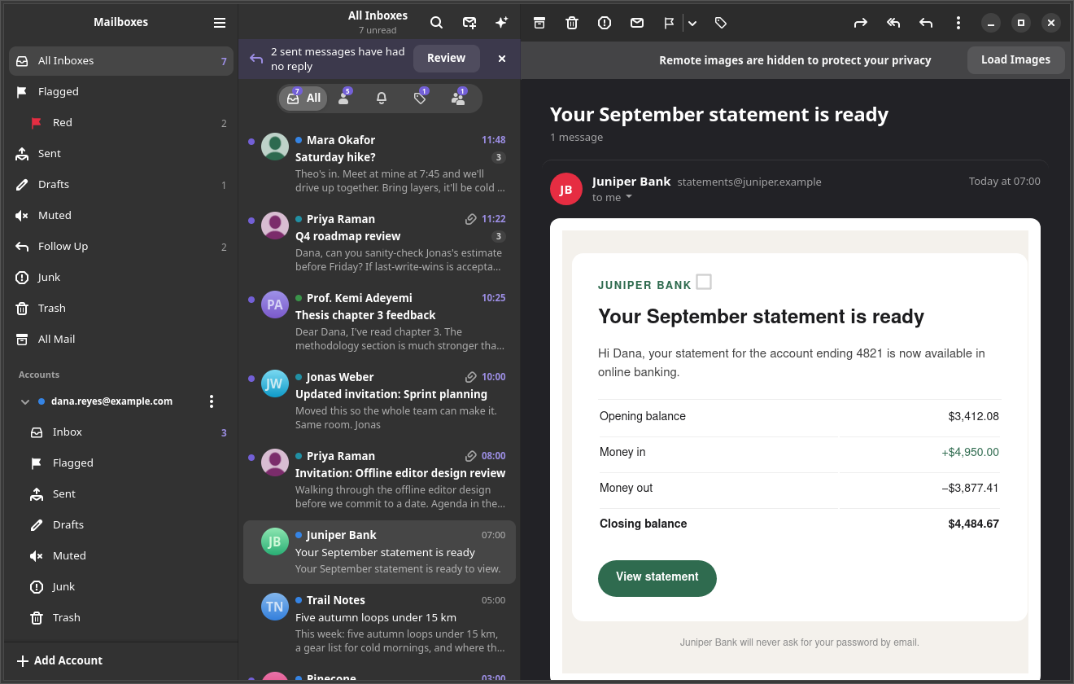Switch to the People filter tab
The image size is (1074, 684).
pos(345,99)
